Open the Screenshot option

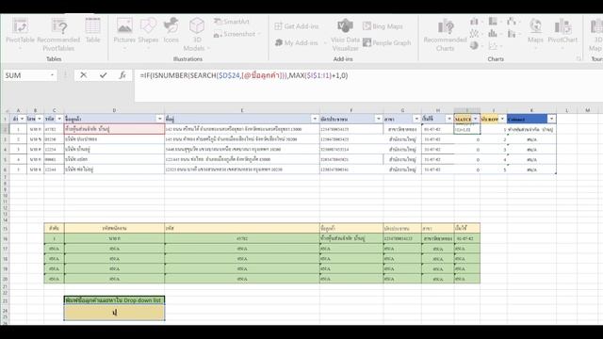coord(236,34)
